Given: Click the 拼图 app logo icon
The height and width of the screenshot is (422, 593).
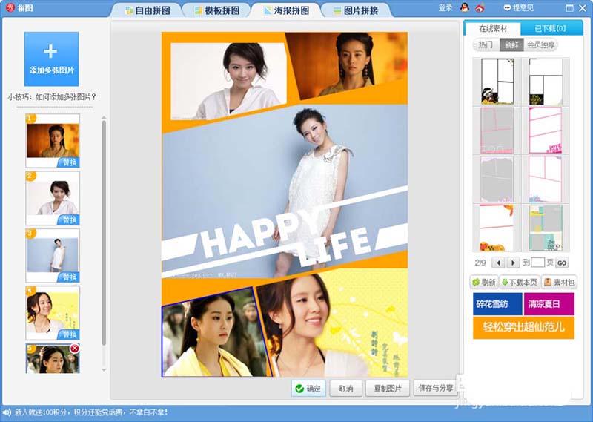Looking at the screenshot, I should pos(10,7).
